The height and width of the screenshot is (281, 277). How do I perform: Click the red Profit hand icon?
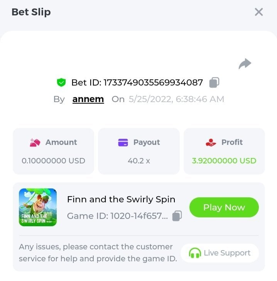[x=211, y=143]
